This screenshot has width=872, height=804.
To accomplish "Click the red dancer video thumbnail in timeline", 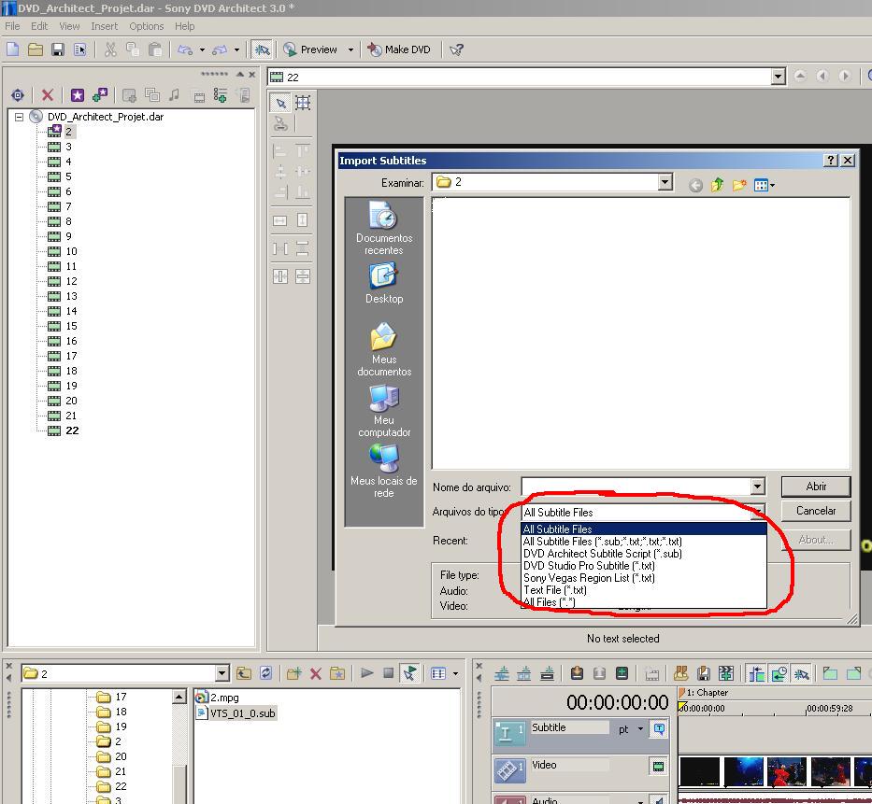I will 786,771.
